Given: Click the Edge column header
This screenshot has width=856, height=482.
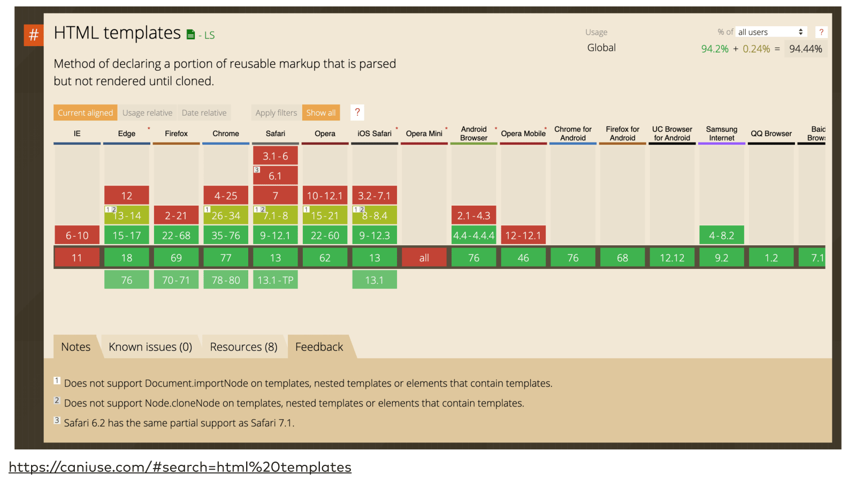Looking at the screenshot, I should click(127, 133).
